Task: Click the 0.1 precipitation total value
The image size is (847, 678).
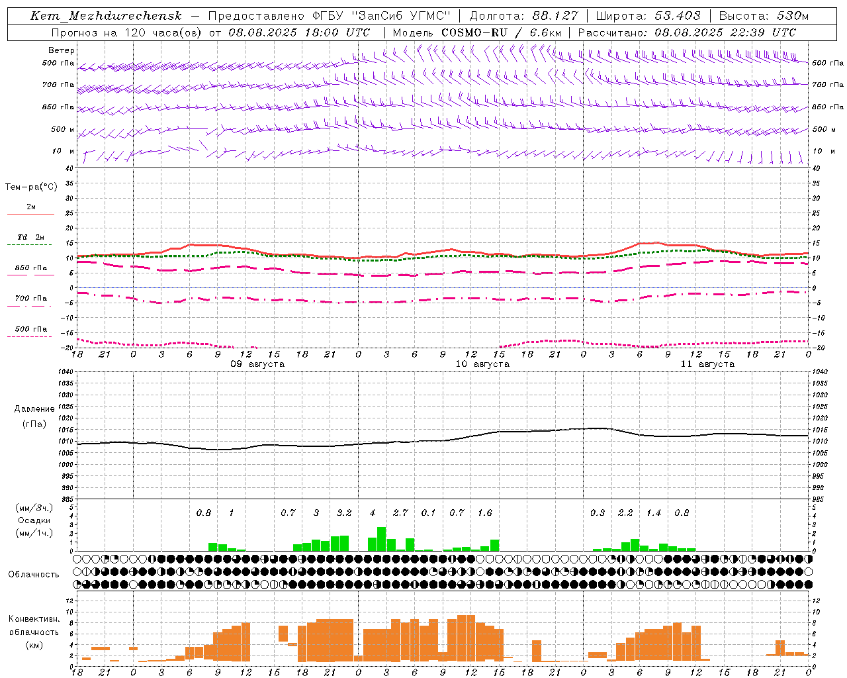Action: (429, 513)
